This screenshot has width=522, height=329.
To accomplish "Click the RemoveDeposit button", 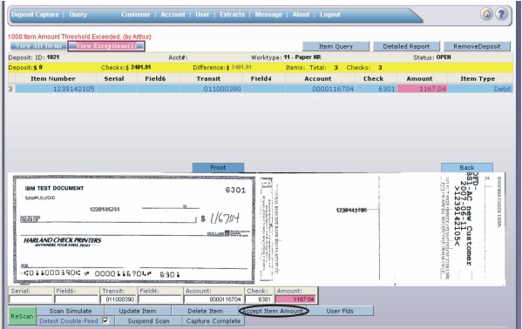I will (477, 46).
